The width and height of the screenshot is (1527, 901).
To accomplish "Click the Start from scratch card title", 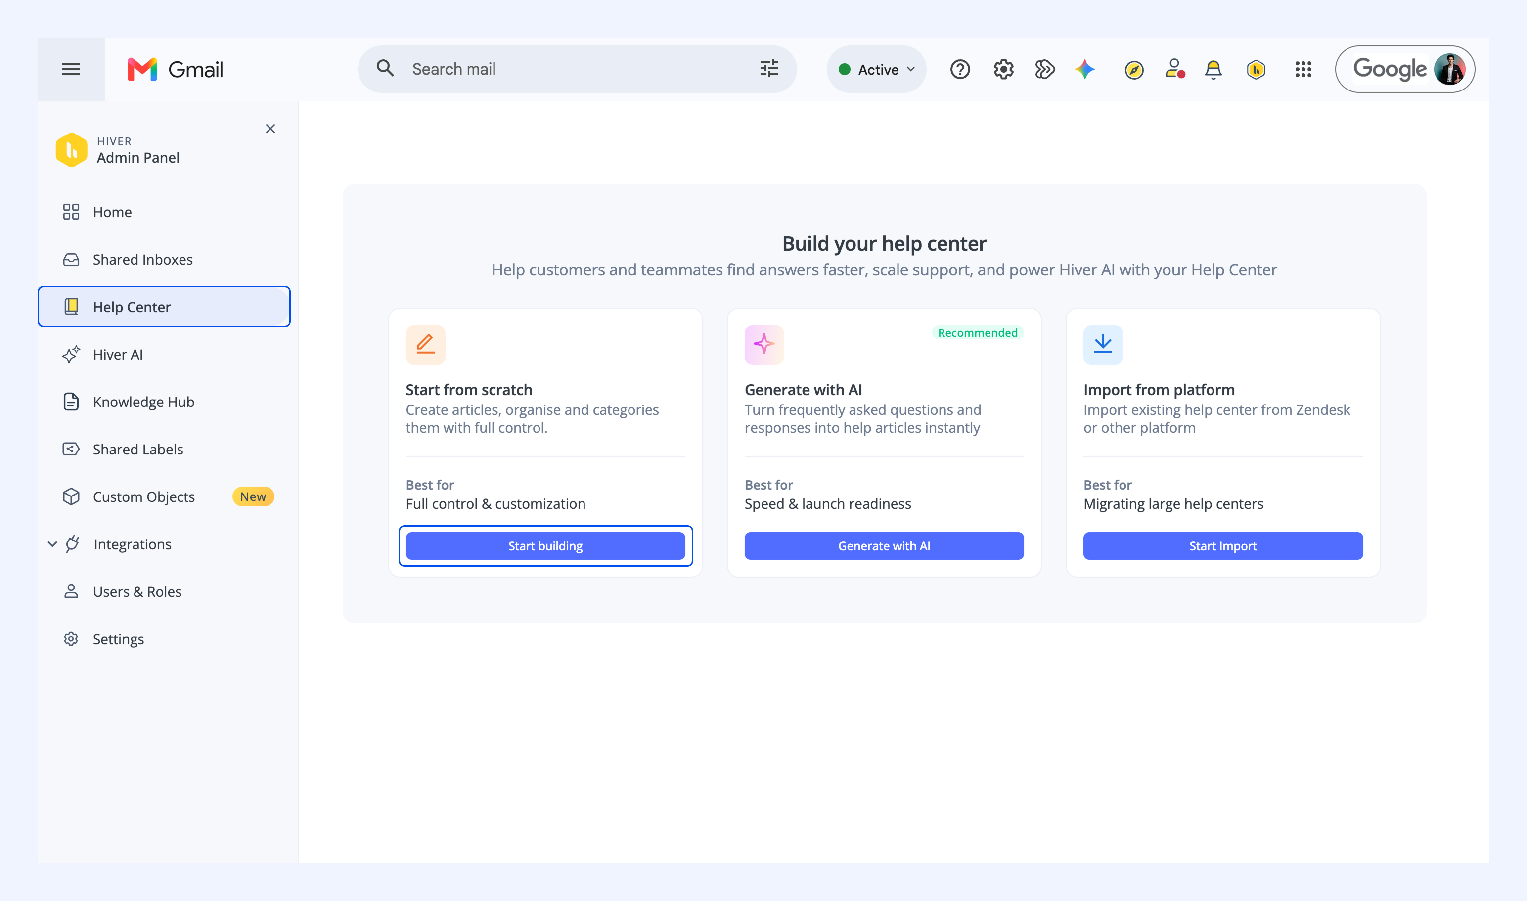I will (x=469, y=390).
